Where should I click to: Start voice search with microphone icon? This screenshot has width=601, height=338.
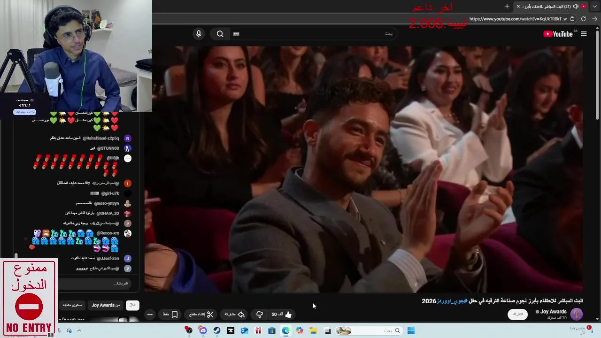click(199, 34)
